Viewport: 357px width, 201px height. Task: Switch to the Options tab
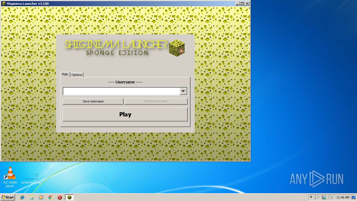click(x=77, y=75)
